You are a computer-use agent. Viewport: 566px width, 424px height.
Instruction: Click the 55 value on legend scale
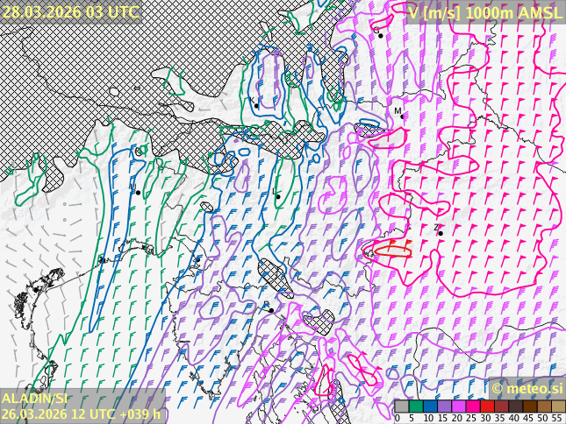556,419
